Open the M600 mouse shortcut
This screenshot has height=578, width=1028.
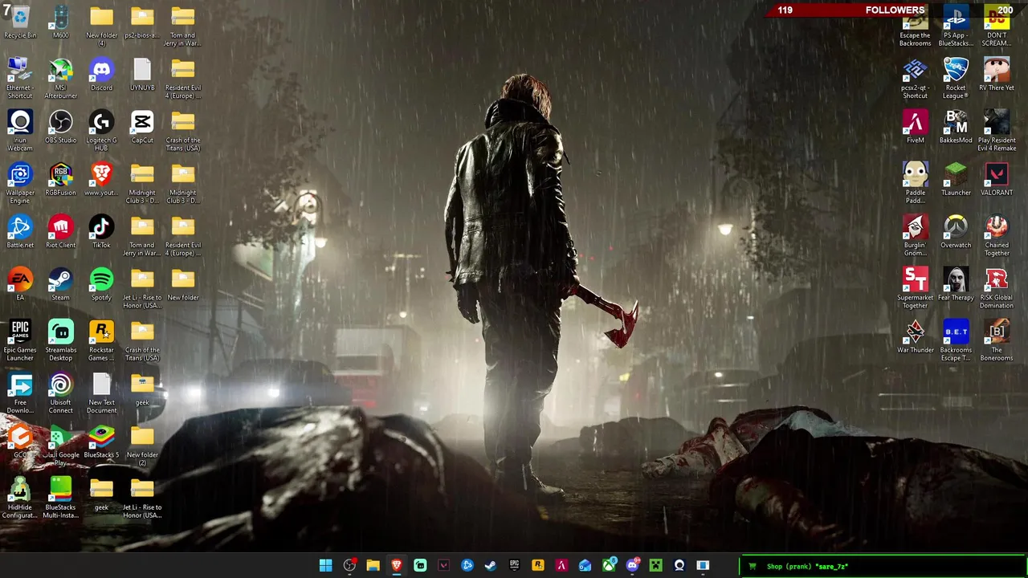coord(60,22)
